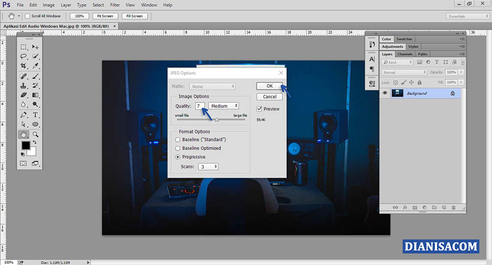Open the Filter menu
This screenshot has height=265, width=492.
pyautogui.click(x=115, y=5)
